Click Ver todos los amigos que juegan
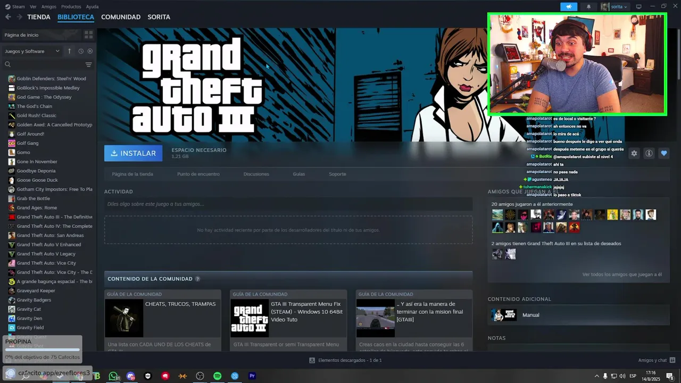The image size is (681, 383). point(622,274)
